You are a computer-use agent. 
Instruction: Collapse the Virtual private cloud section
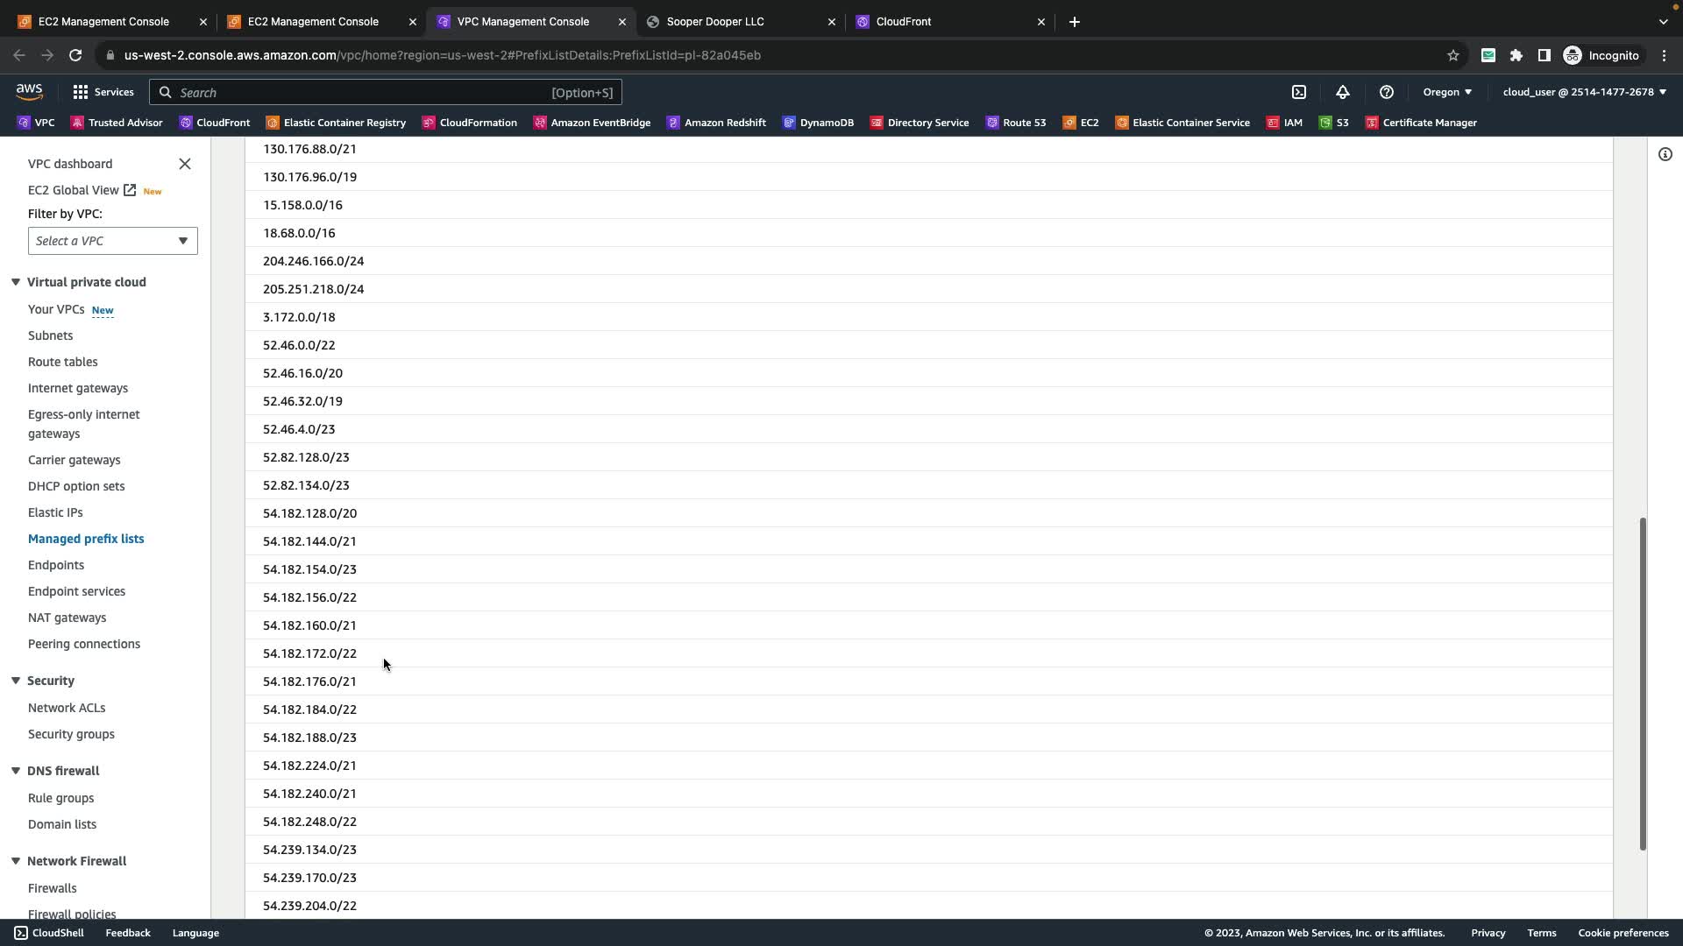[x=16, y=282]
